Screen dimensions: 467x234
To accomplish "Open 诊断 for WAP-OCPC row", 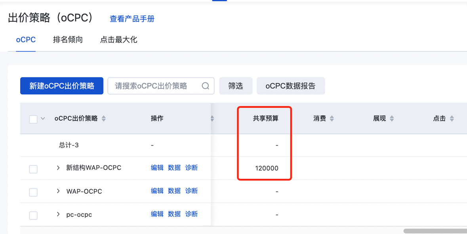I will point(191,191).
